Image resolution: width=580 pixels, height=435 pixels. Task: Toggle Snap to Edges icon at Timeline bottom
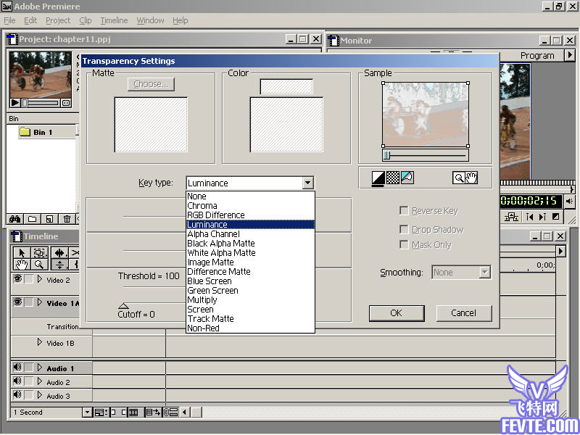tap(118, 412)
